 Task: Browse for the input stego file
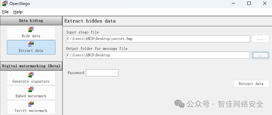260,39
